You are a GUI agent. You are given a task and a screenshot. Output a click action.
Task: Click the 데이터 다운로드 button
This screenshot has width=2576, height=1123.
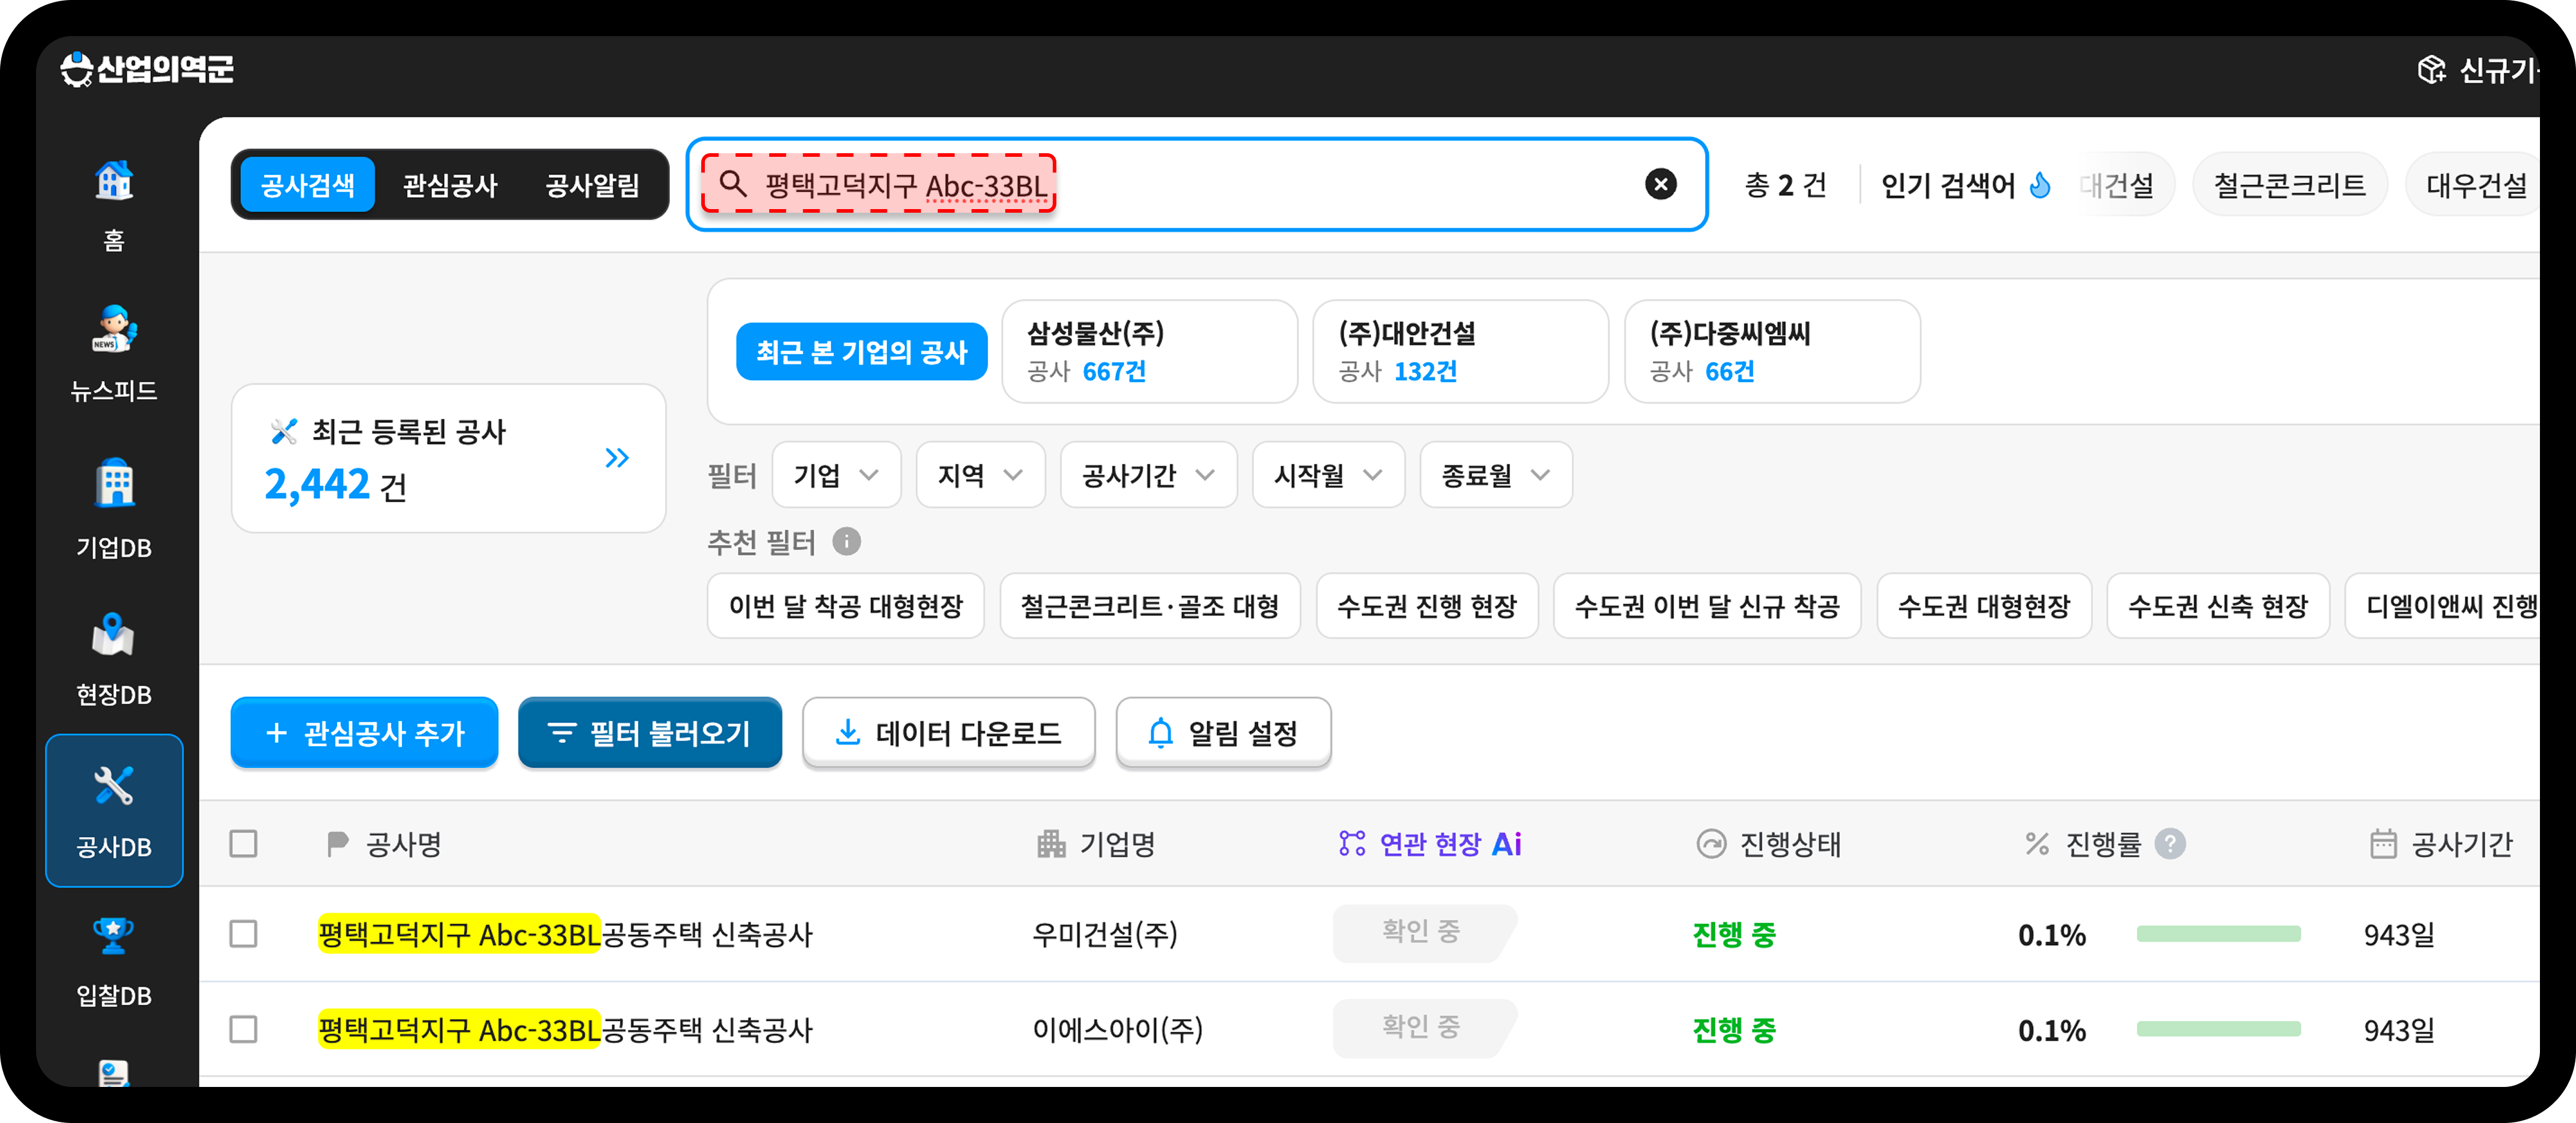pos(948,733)
